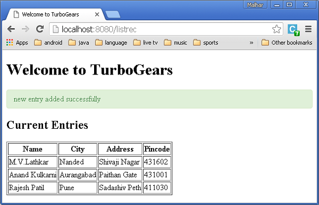Reload the page with refresh icon
Screen dimensions: 319x205
tap(40, 29)
